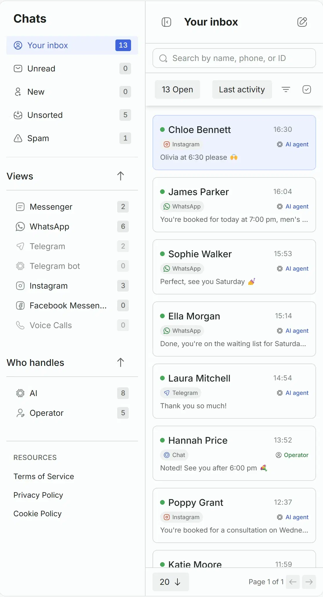The height and width of the screenshot is (597, 323).
Task: Click Chat badge on Hannah Price card
Action: [174, 455]
